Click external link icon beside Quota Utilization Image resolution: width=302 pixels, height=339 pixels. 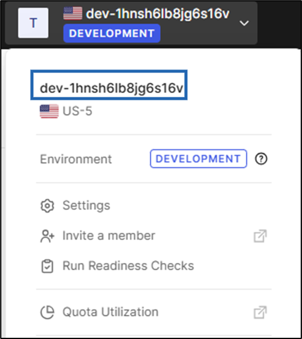tap(260, 312)
